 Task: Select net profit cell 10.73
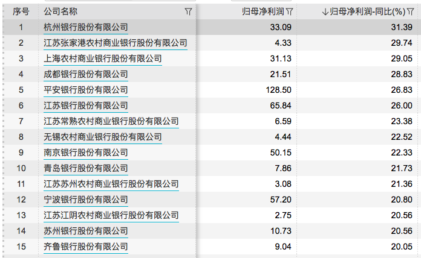(x=281, y=231)
